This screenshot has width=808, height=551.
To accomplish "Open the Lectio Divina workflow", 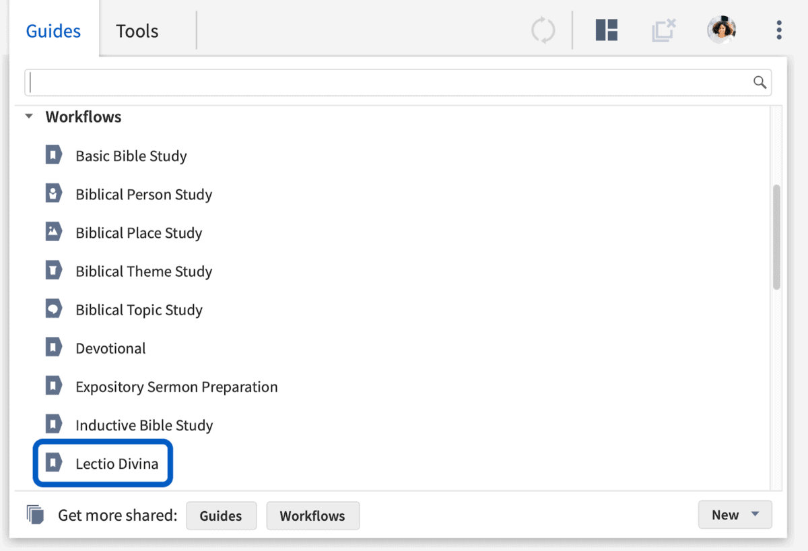I will (x=117, y=463).
